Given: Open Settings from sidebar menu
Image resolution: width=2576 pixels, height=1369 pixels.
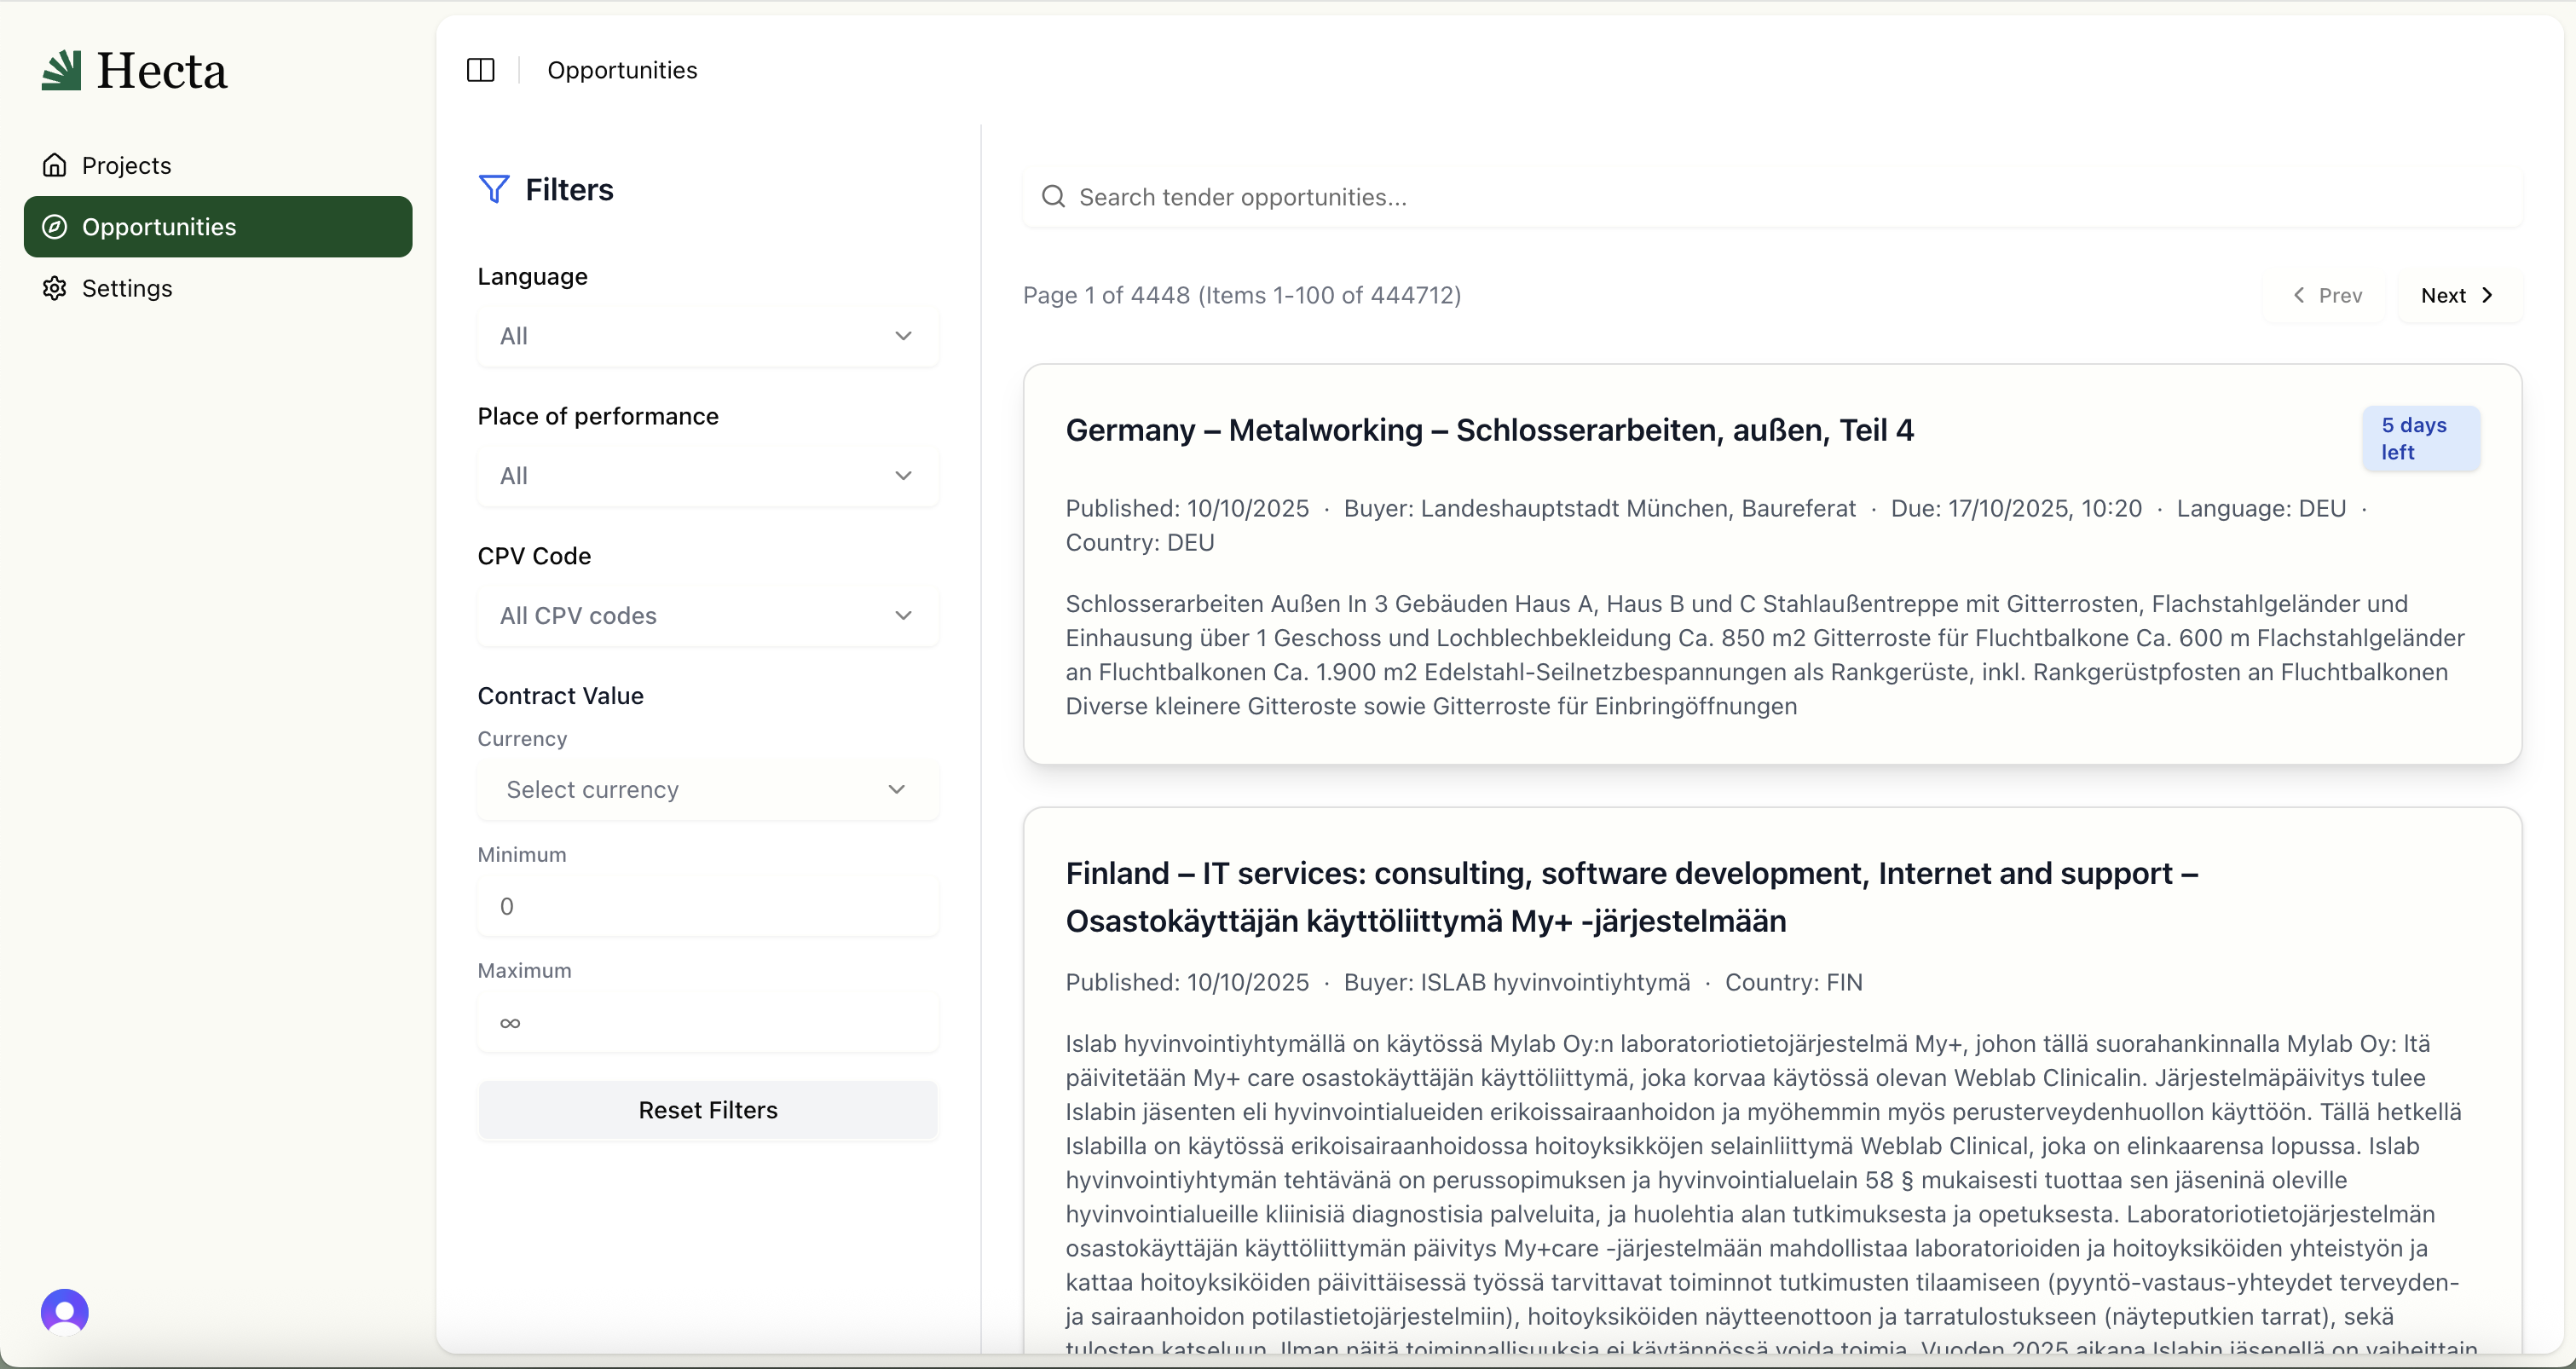Looking at the screenshot, I should tap(127, 288).
